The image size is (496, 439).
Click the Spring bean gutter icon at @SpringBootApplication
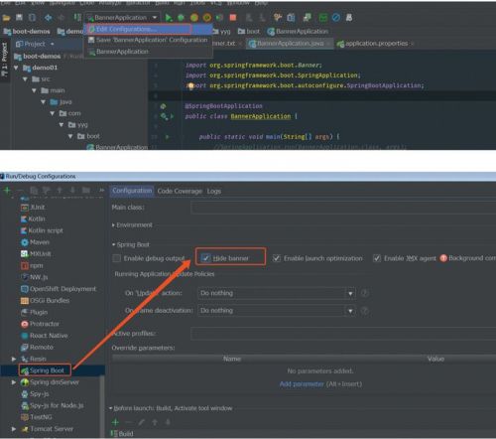[x=163, y=106]
